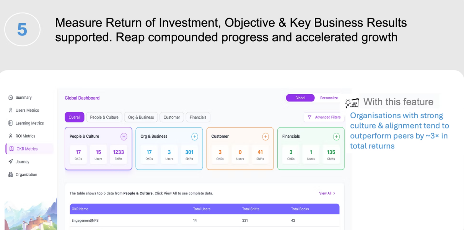Click the Organization building icon
Viewport: 464px width, 230px height.
[11, 175]
